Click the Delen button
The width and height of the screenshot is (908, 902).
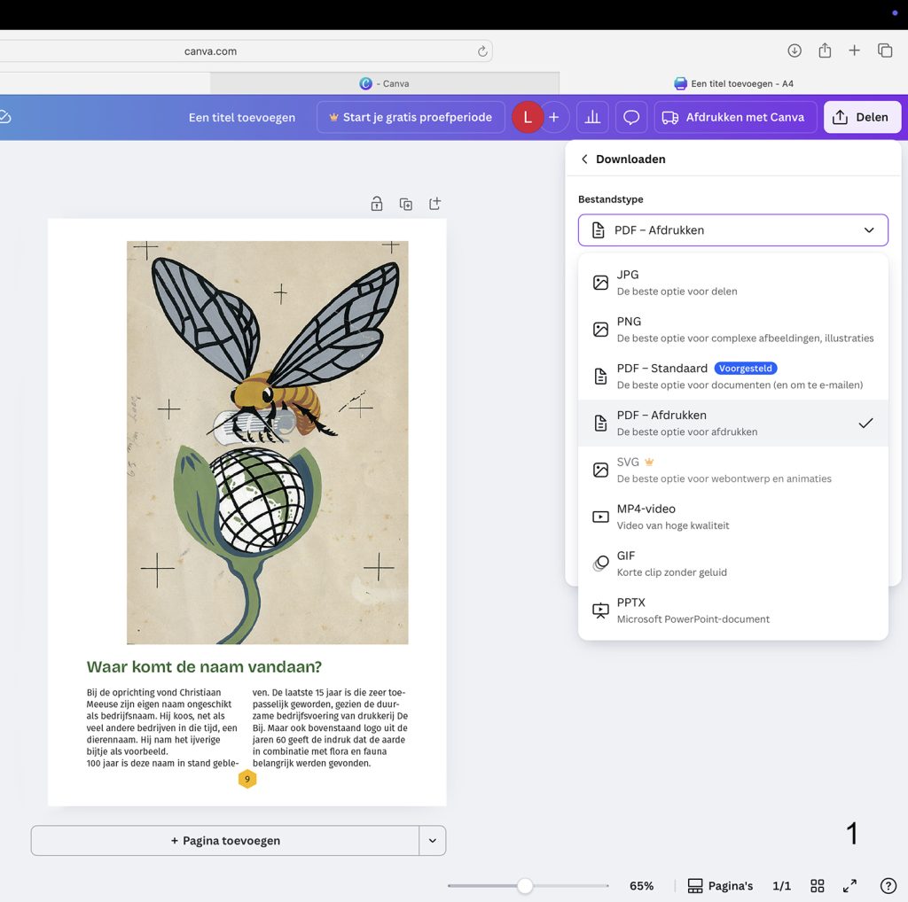[862, 116]
